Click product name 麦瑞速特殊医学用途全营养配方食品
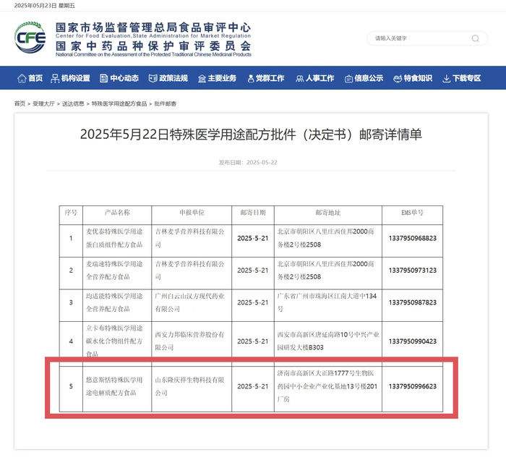Image resolution: width=506 pixels, height=460 pixels. coord(114,271)
